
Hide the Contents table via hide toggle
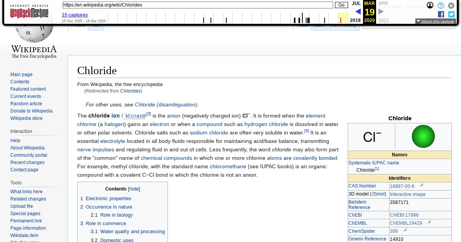pyautogui.click(x=134, y=189)
